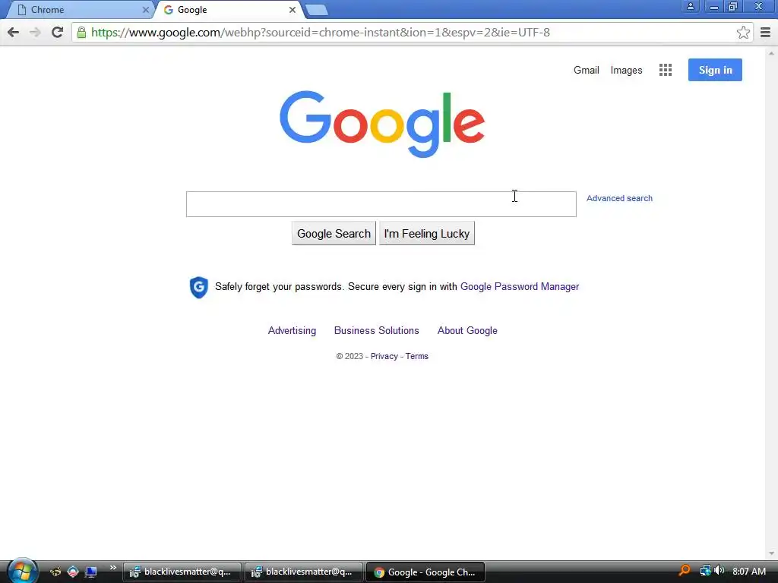Bookmark this page with the star icon
Screen dimensions: 778x583
coord(743,33)
